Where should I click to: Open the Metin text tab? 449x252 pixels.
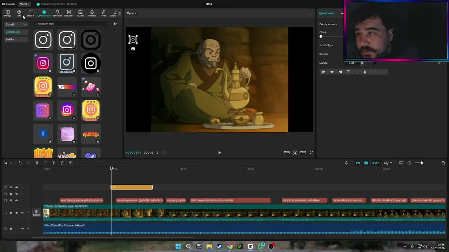click(x=31, y=13)
